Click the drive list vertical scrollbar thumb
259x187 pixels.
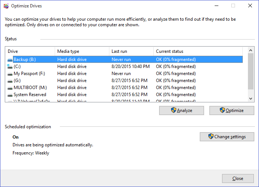click(x=251, y=71)
